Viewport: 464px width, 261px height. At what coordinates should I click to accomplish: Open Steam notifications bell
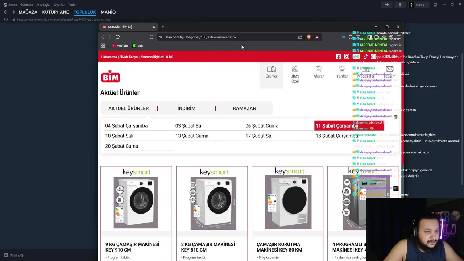[400, 5]
